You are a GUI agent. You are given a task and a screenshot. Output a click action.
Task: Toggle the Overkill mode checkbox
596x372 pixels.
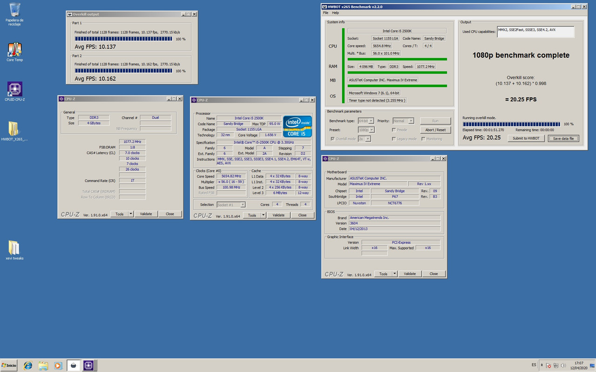click(x=332, y=139)
